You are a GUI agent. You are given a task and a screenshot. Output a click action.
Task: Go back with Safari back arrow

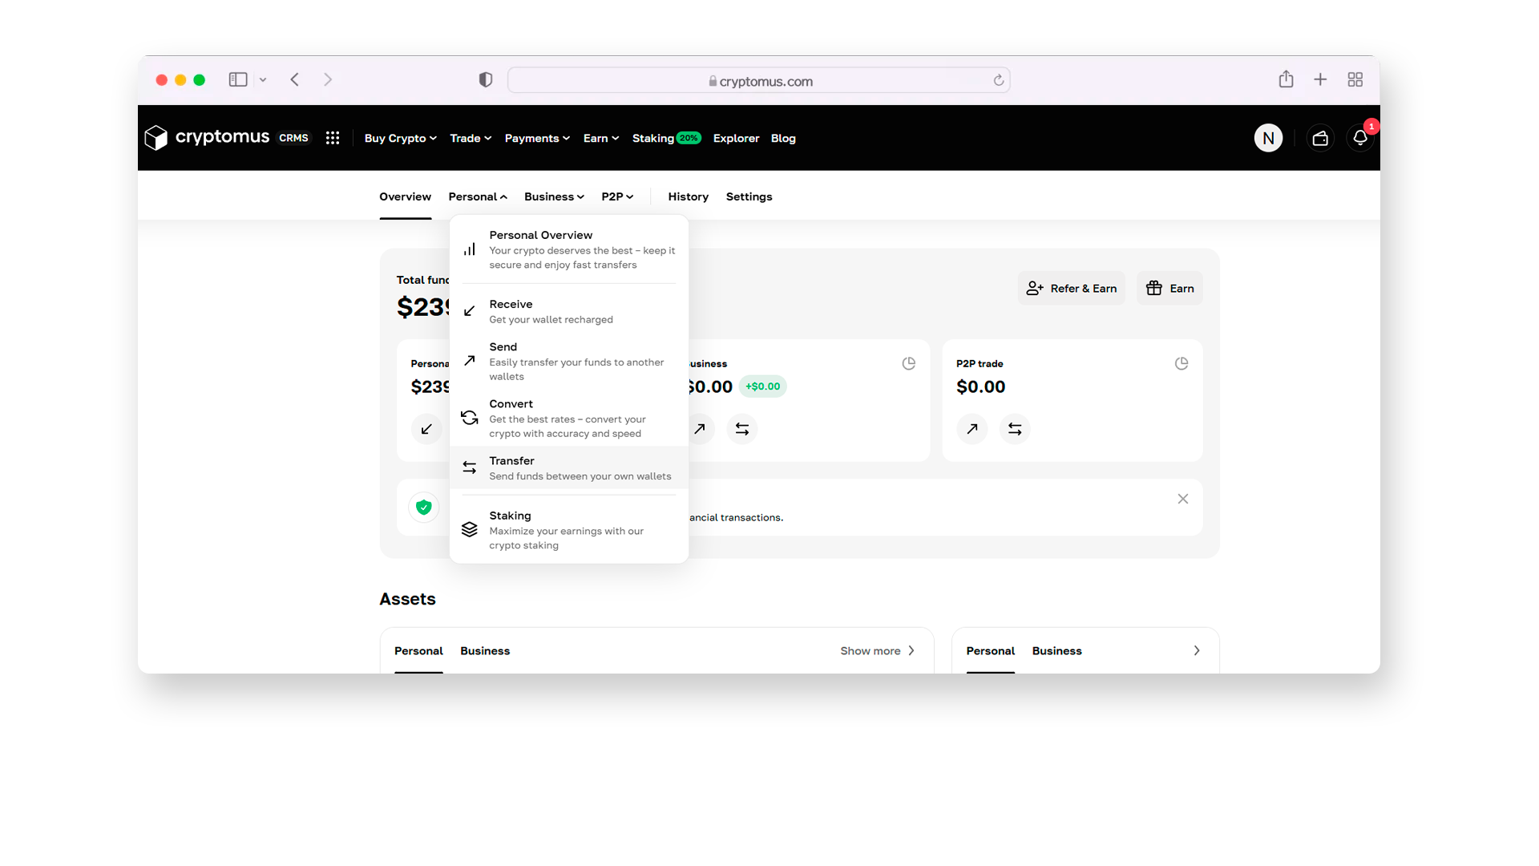tap(295, 79)
